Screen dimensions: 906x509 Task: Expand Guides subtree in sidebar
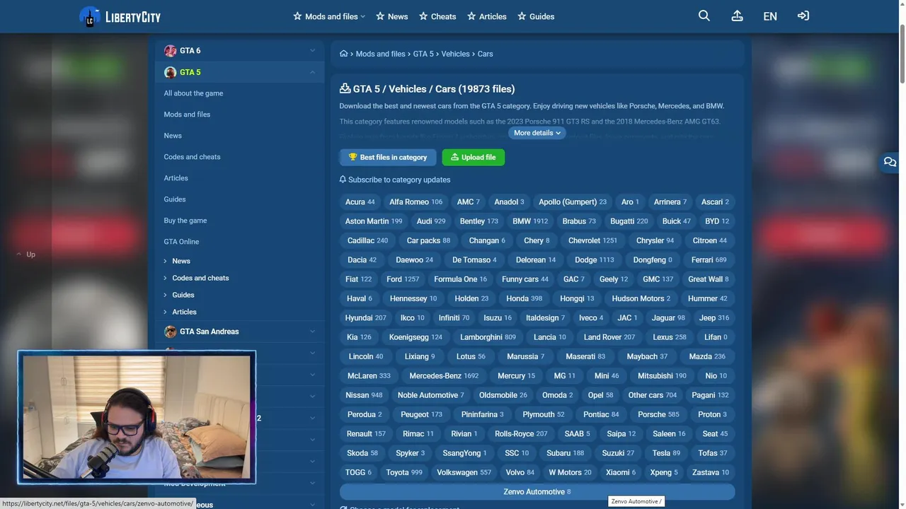pos(165,295)
